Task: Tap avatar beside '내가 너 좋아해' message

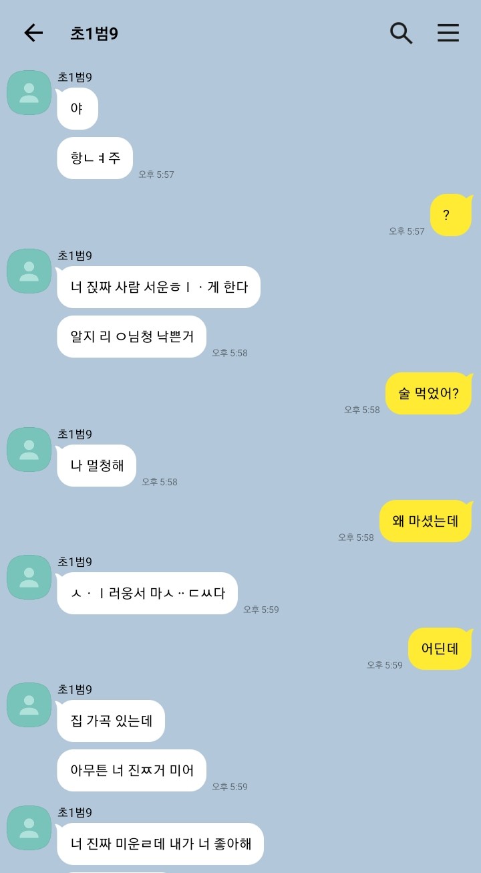Action: tap(29, 828)
